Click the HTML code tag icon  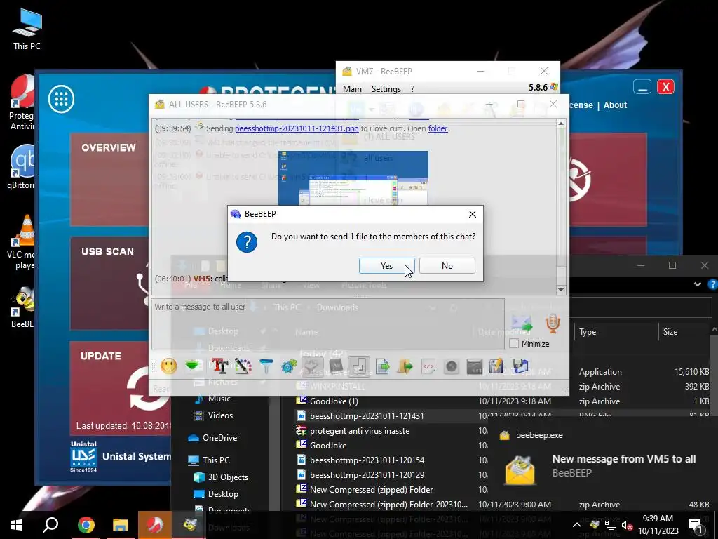click(x=428, y=366)
